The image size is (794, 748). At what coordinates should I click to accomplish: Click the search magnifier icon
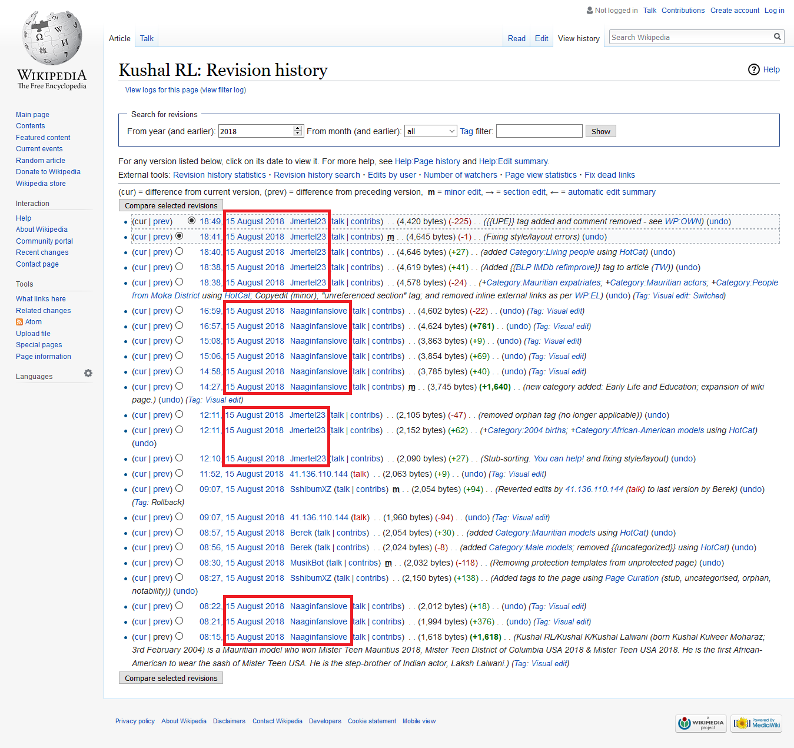(x=778, y=37)
